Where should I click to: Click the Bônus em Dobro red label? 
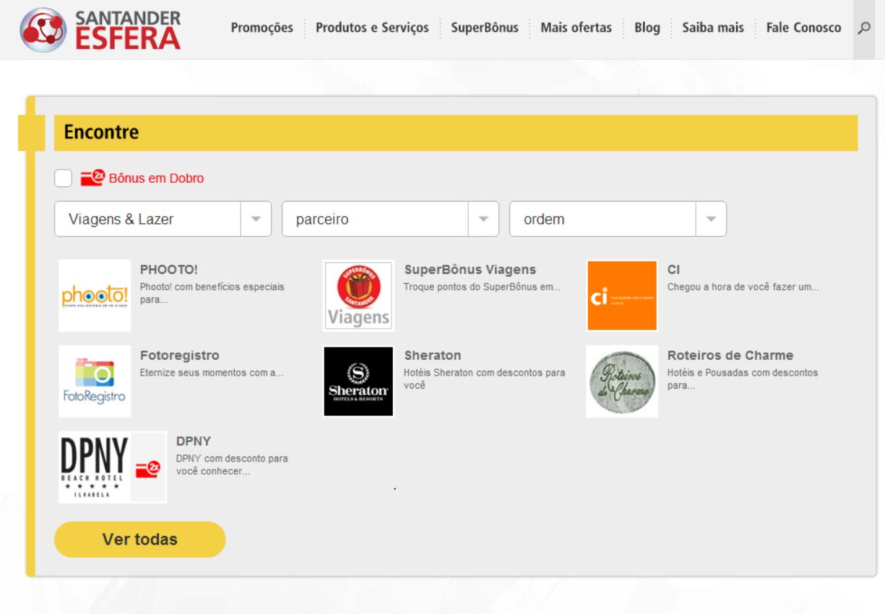coord(156,178)
